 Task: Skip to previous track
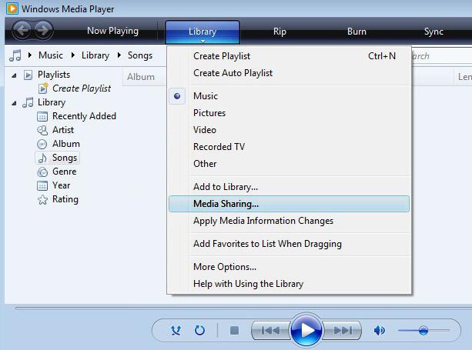pyautogui.click(x=270, y=331)
